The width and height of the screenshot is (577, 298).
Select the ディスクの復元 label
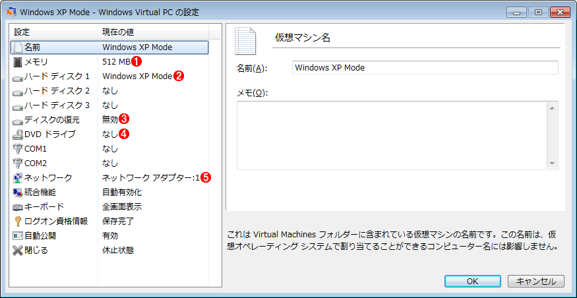coord(51,120)
